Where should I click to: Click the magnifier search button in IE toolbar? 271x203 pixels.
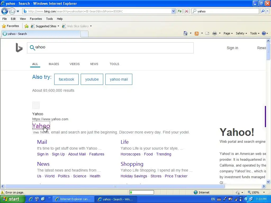(263, 11)
